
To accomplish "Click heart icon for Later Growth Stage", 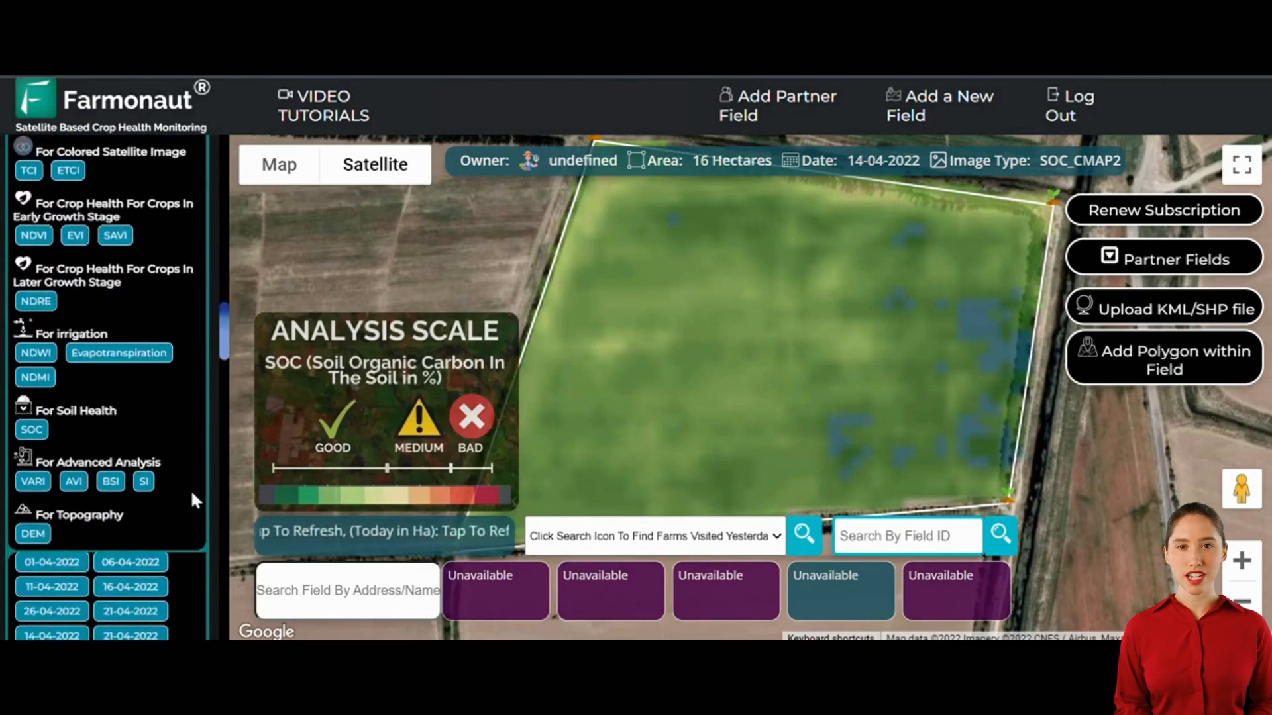I will (23, 263).
